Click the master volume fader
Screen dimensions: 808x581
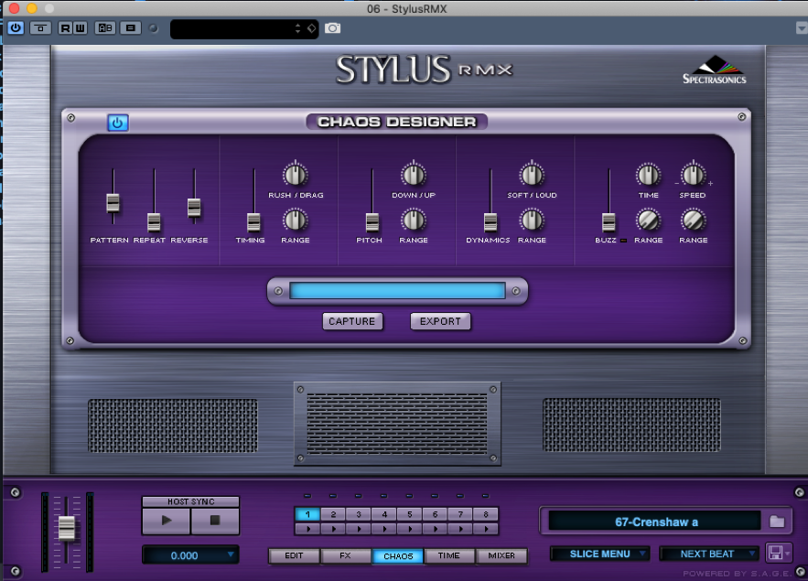[67, 528]
